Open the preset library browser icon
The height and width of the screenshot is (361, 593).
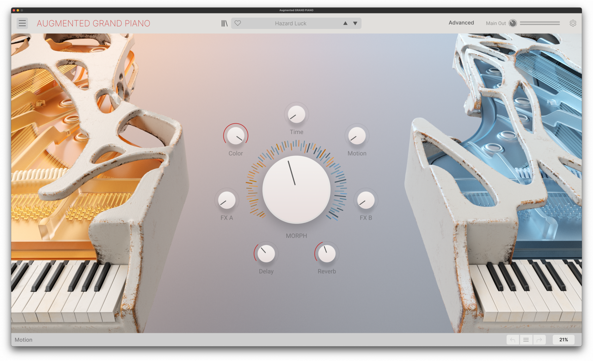click(x=224, y=23)
